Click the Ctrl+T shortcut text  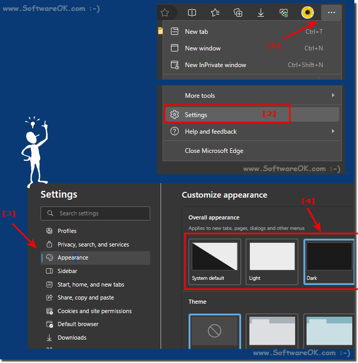[314, 32]
